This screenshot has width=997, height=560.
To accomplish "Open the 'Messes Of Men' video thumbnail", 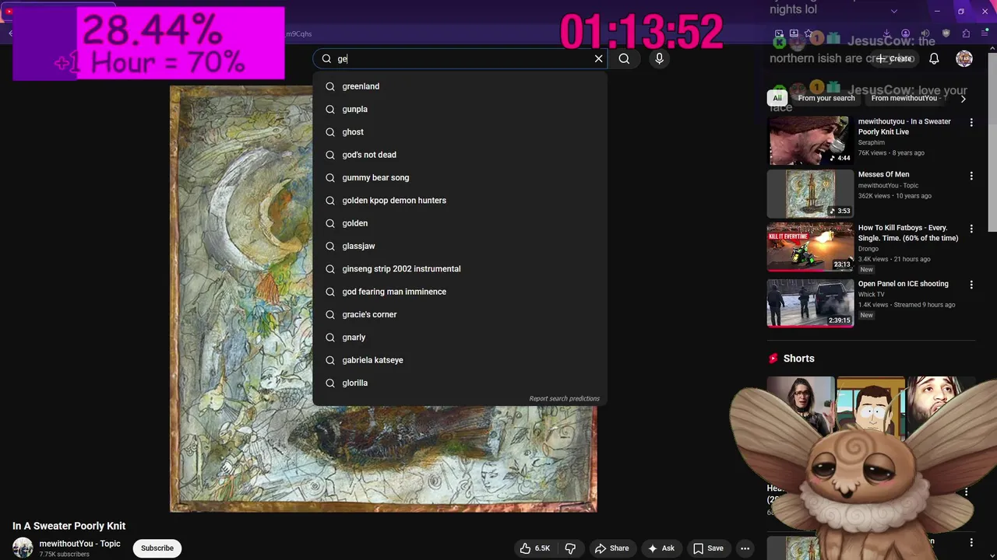I will [x=810, y=194].
